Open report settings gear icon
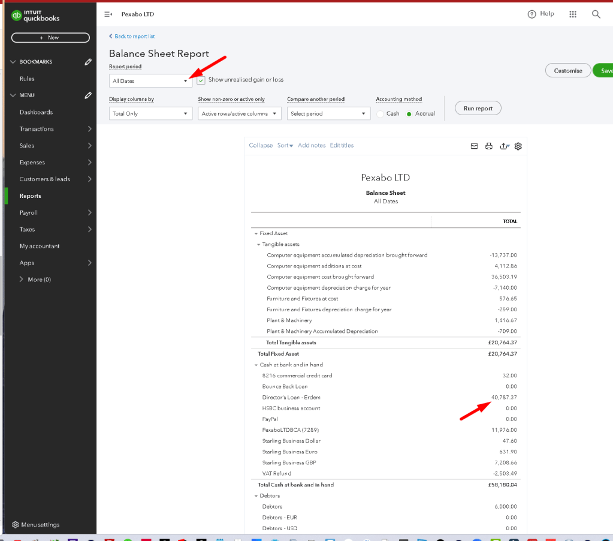The width and height of the screenshot is (613, 541). point(518,146)
